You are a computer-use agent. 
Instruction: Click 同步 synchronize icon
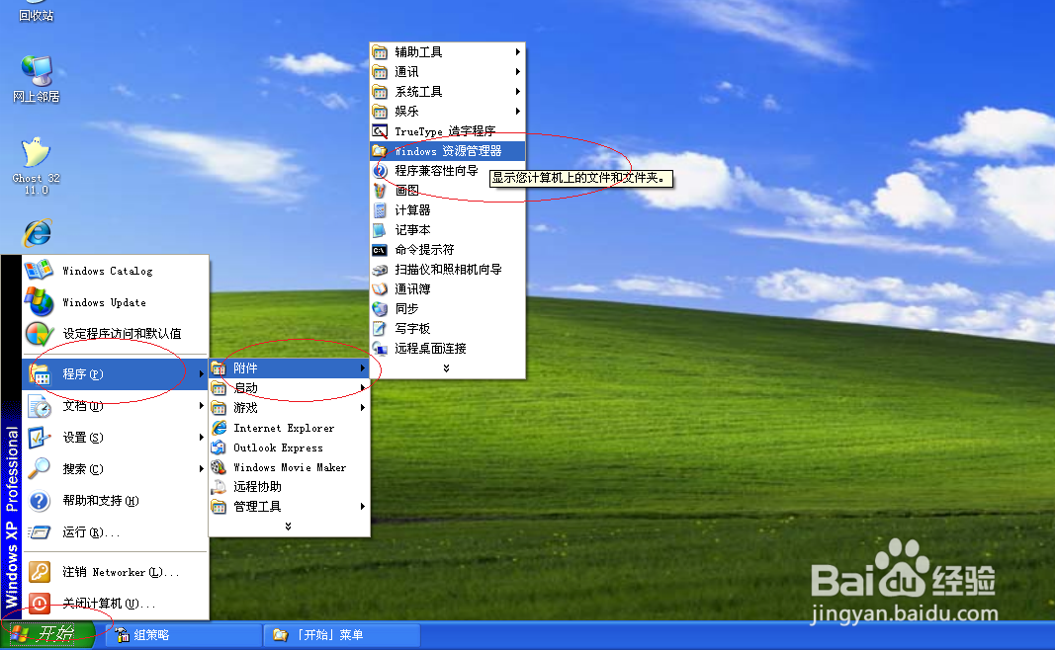coord(380,308)
